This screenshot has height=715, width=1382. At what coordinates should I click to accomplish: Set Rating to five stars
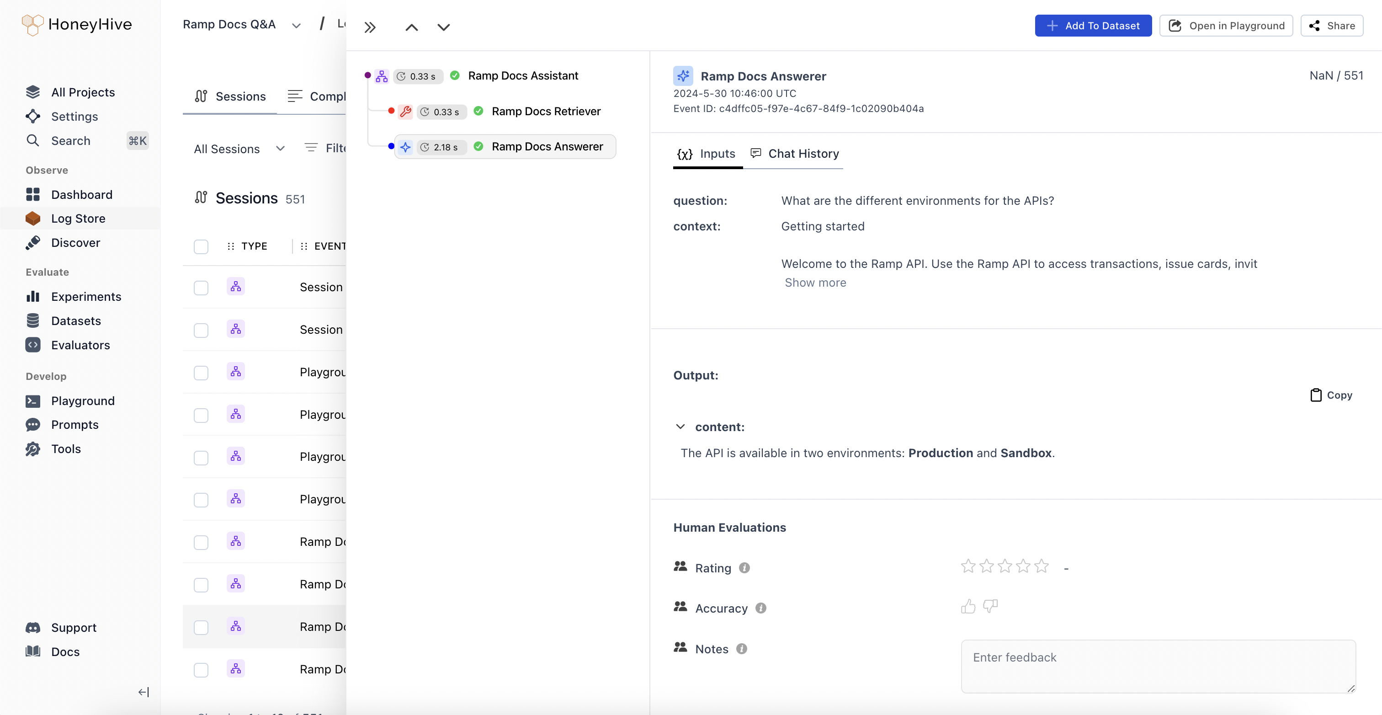point(1042,566)
